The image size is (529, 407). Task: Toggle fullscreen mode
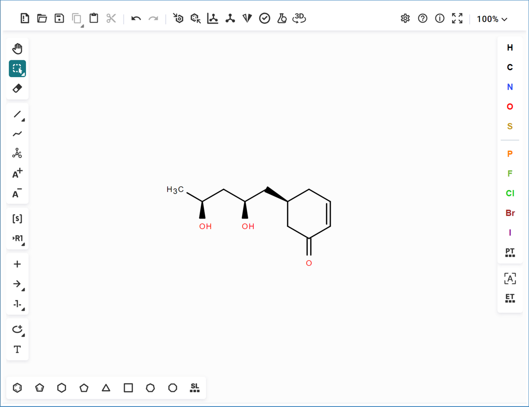[x=457, y=19]
